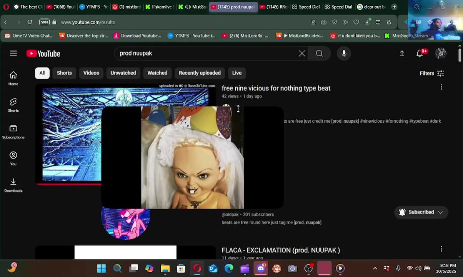Switch to the (1) mistlord browser tab
The width and height of the screenshot is (463, 277).
pos(127,7)
